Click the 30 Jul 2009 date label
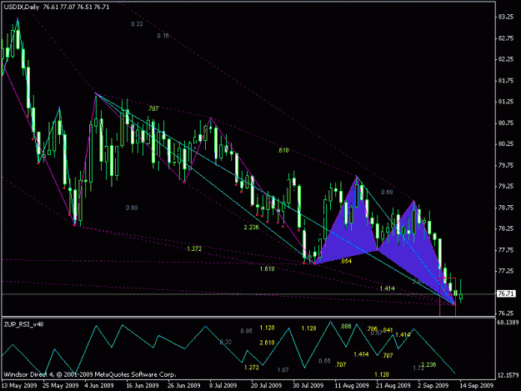This screenshot has height=391, width=521. (308, 385)
